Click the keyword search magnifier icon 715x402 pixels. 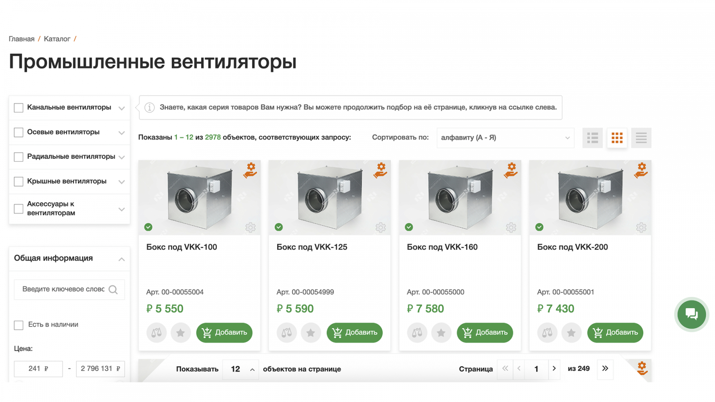(114, 289)
